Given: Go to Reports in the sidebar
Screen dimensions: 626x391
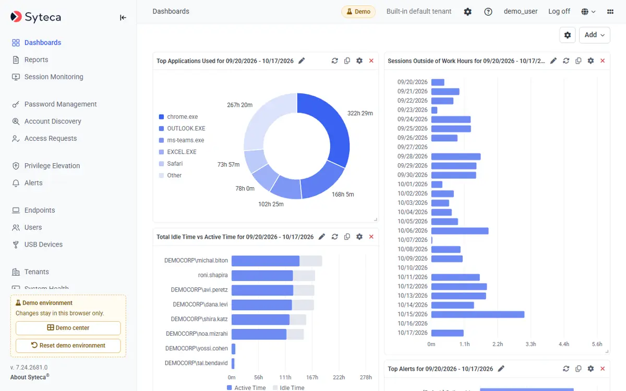Looking at the screenshot, I should 36,60.
